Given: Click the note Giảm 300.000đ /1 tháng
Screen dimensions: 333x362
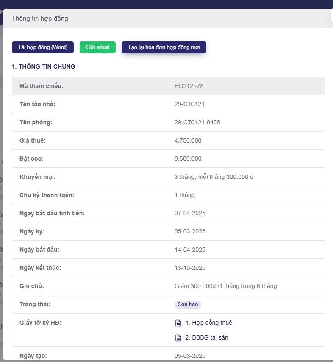Looking at the screenshot, I should point(225,286).
